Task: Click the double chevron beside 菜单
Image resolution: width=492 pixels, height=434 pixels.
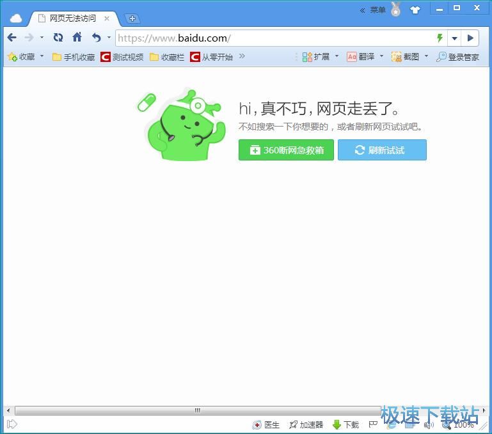Action: coord(362,10)
